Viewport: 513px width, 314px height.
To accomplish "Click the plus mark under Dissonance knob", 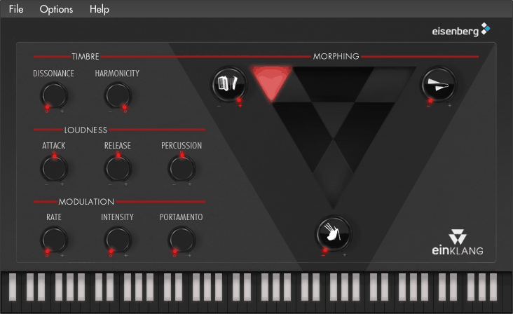I will click(62, 111).
